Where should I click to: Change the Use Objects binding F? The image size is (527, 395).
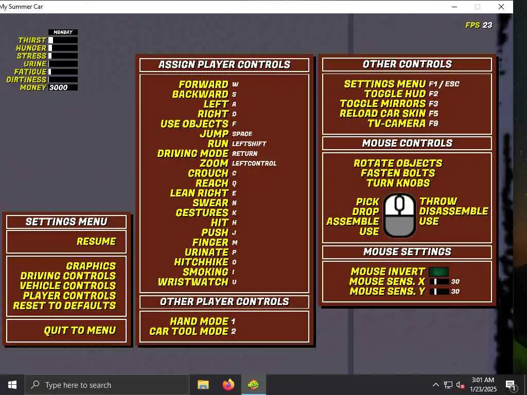point(234,124)
